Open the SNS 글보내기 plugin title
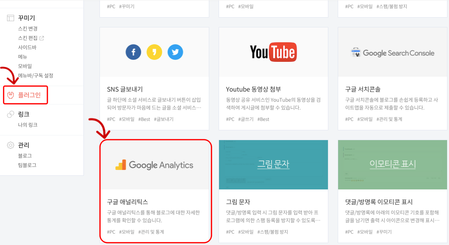 [x=125, y=90]
